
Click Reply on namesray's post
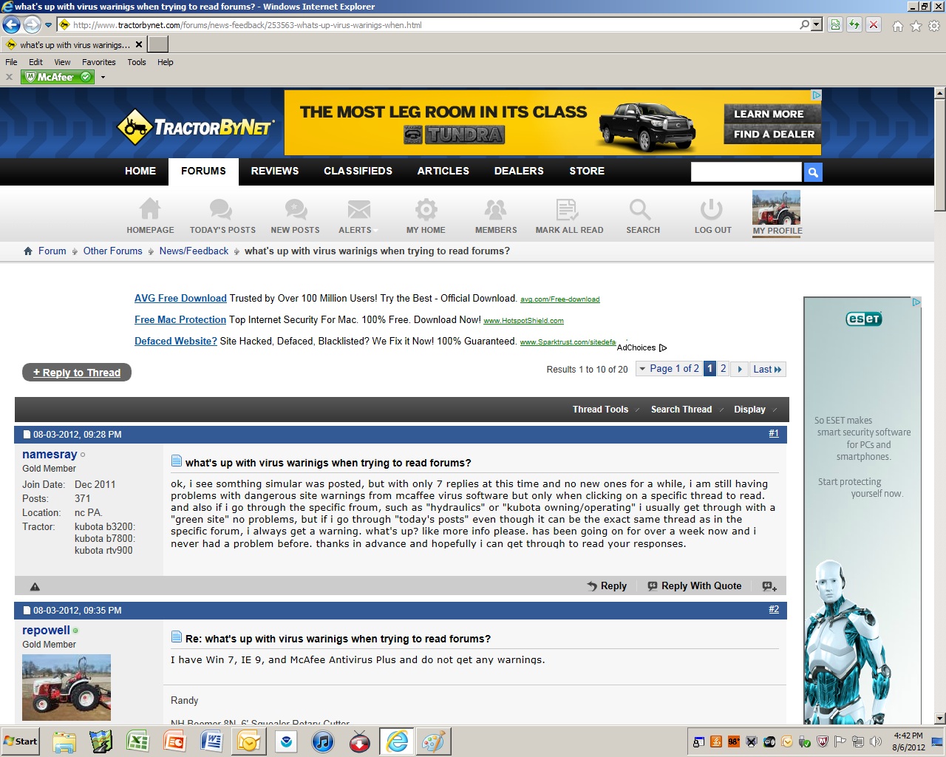click(x=607, y=586)
